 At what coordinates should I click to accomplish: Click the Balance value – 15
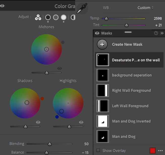coord(85,152)
